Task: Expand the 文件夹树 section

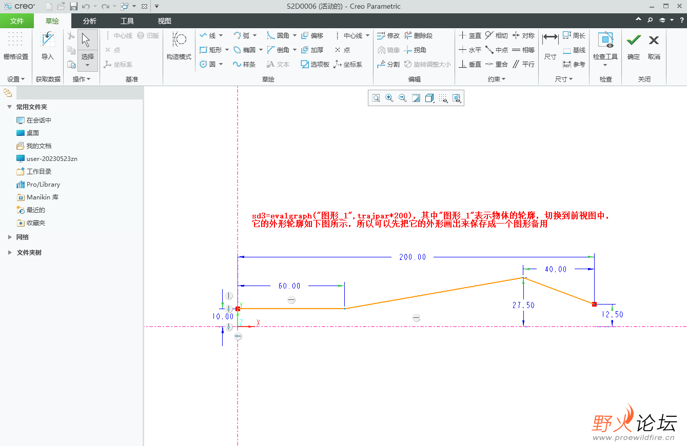Action: tap(9, 253)
